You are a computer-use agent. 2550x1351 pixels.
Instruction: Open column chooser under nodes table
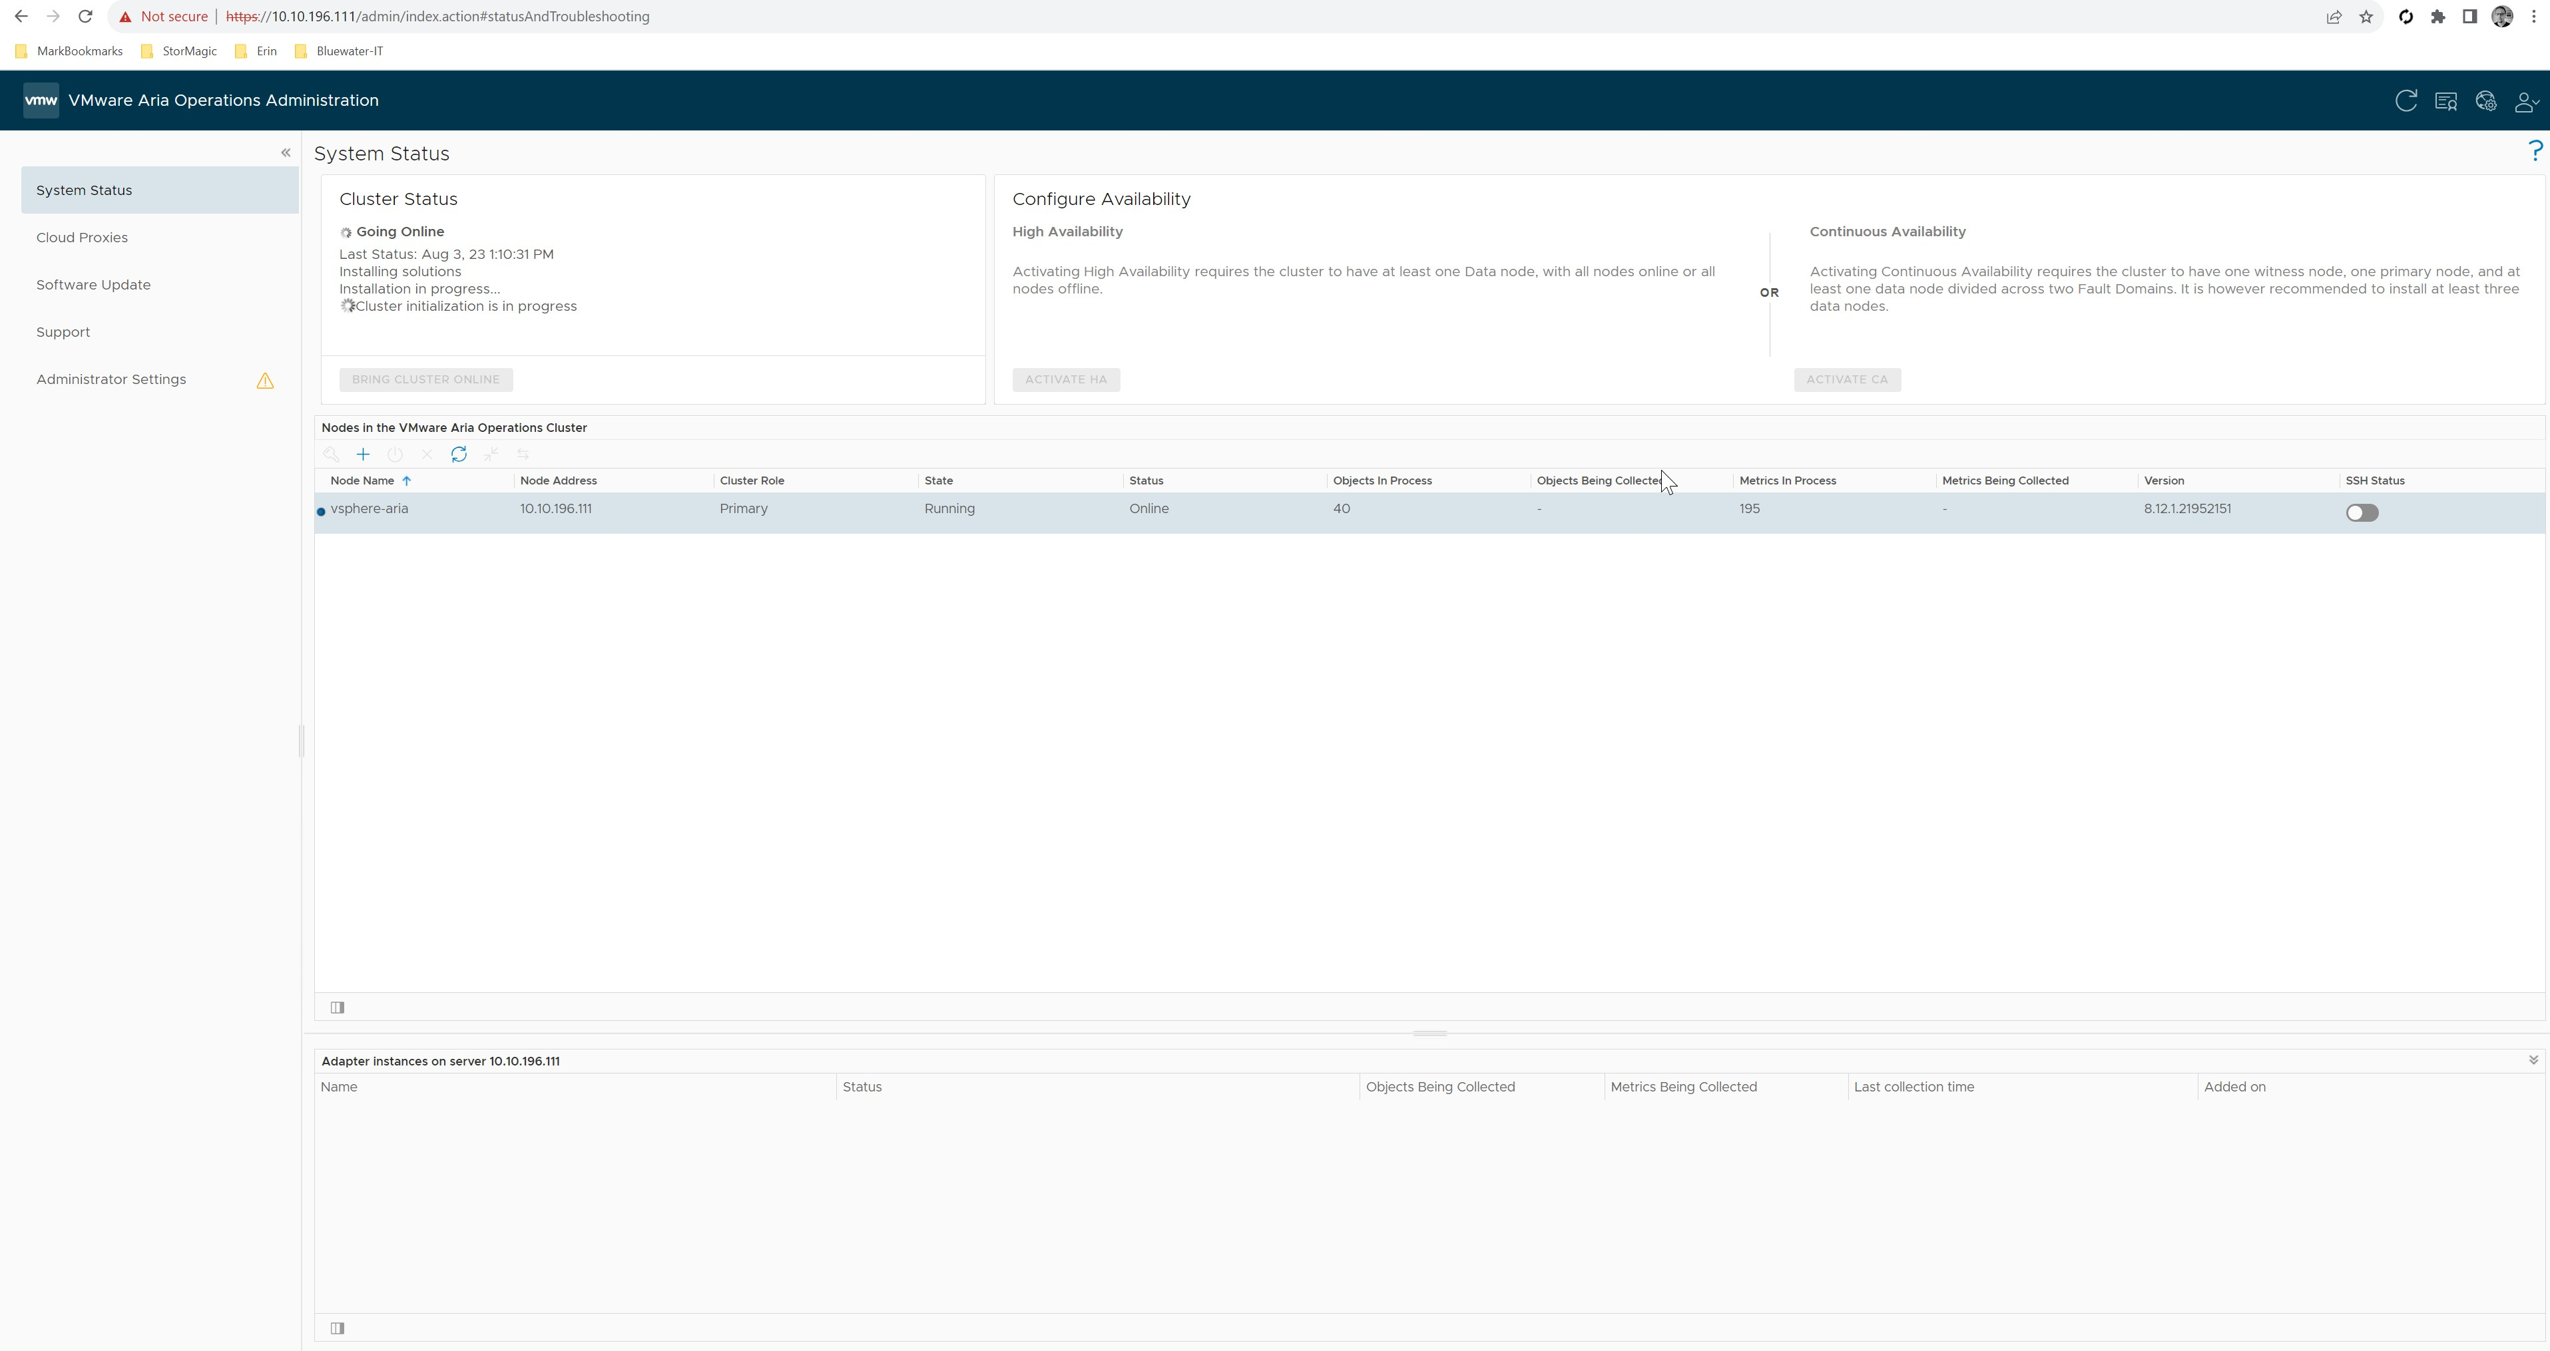(338, 1008)
